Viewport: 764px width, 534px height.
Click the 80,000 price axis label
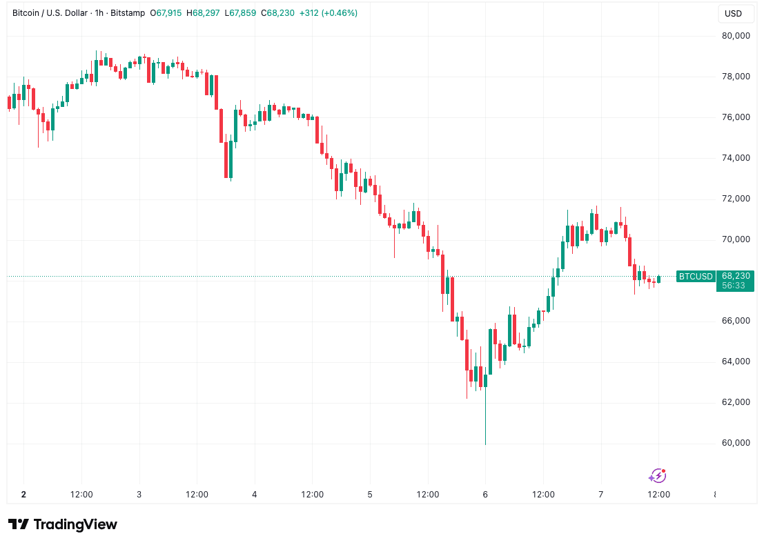tap(736, 36)
